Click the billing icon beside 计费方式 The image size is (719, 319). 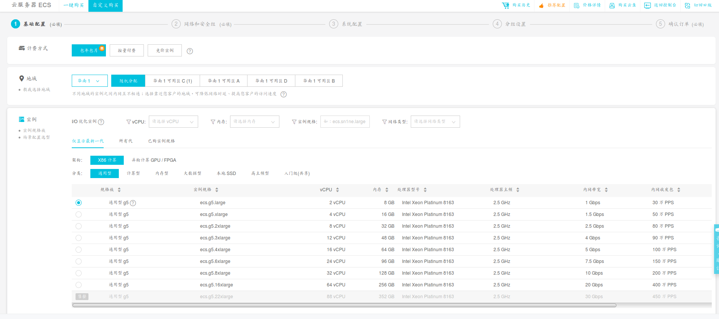(22, 48)
